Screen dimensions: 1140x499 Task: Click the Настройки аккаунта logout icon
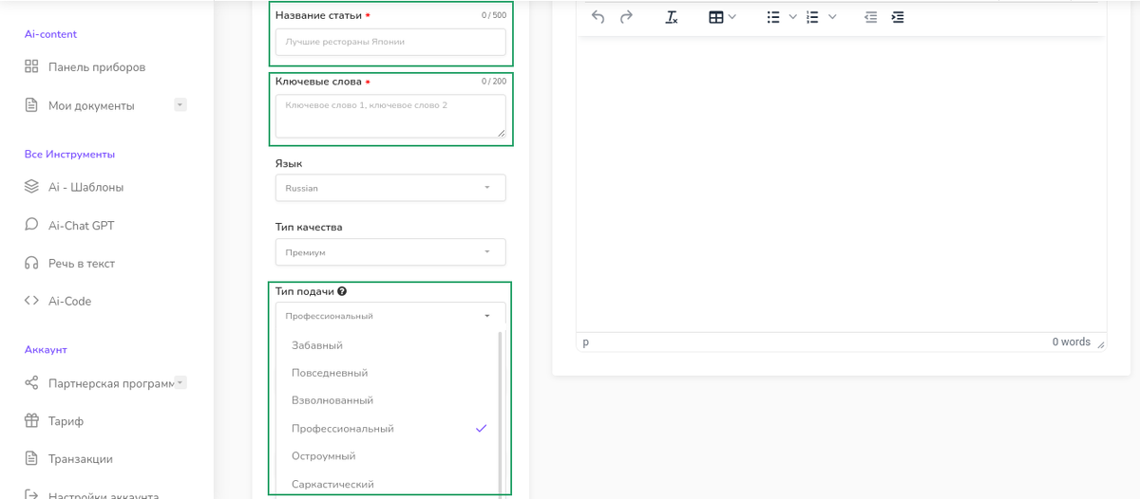coord(31,494)
